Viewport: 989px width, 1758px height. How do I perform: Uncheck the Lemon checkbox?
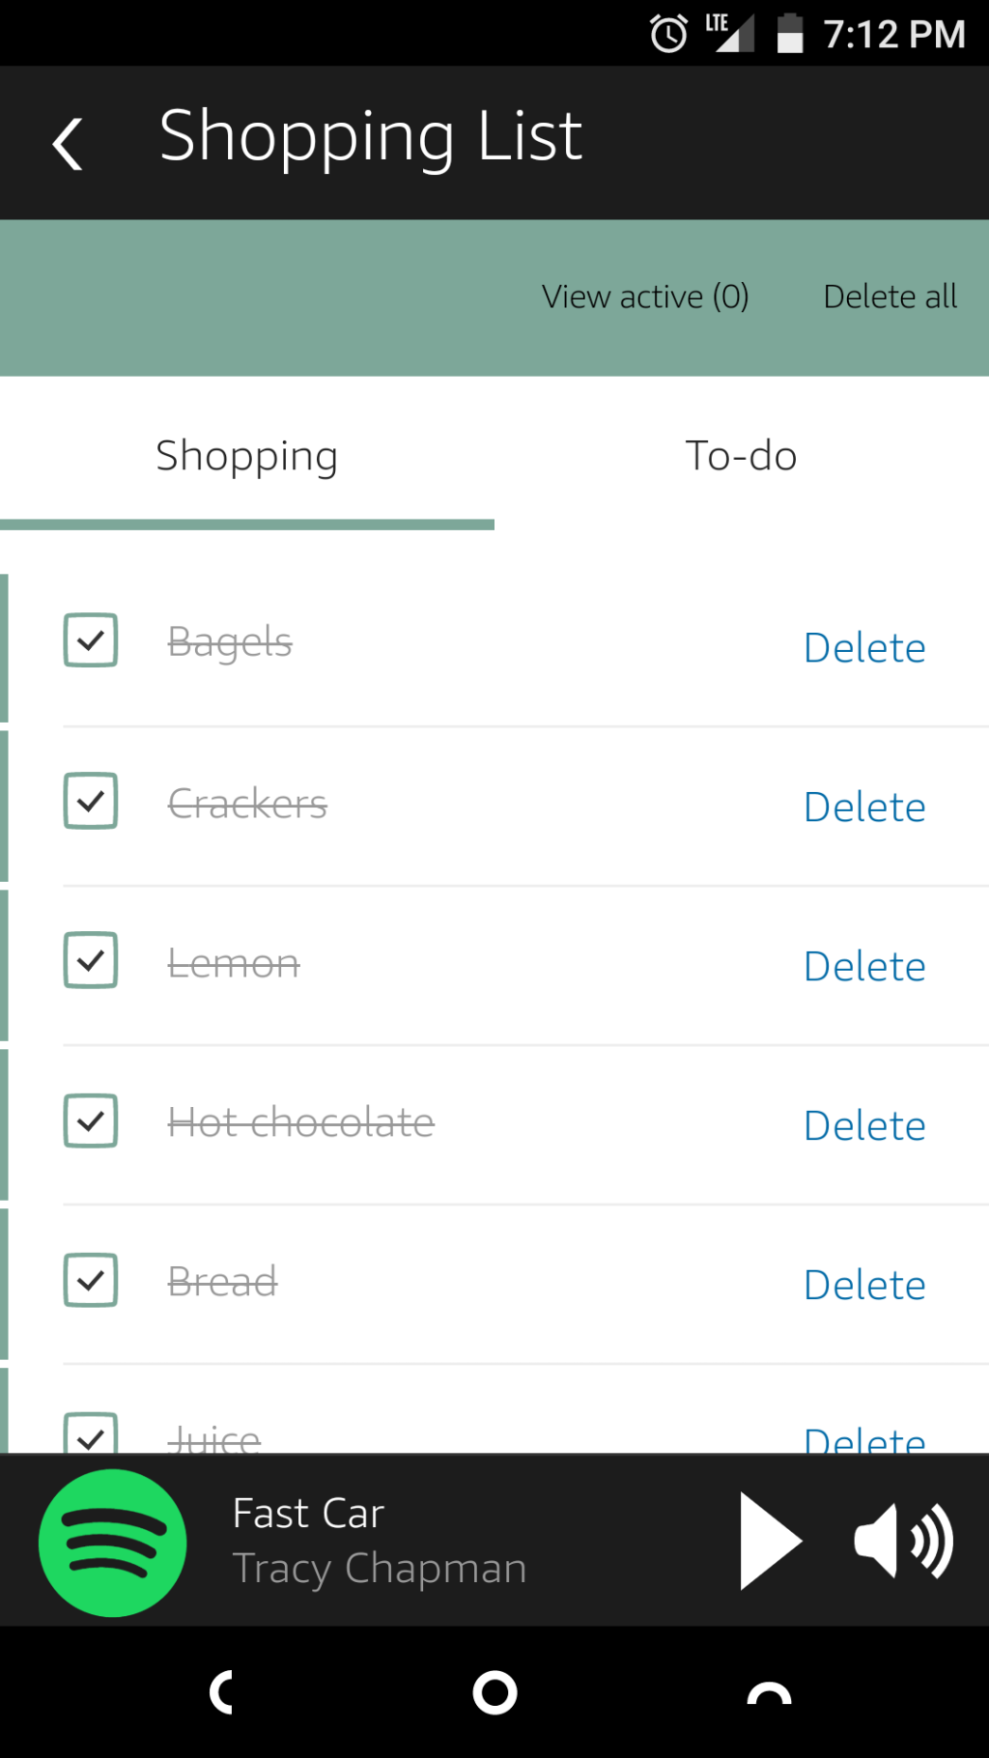point(91,960)
